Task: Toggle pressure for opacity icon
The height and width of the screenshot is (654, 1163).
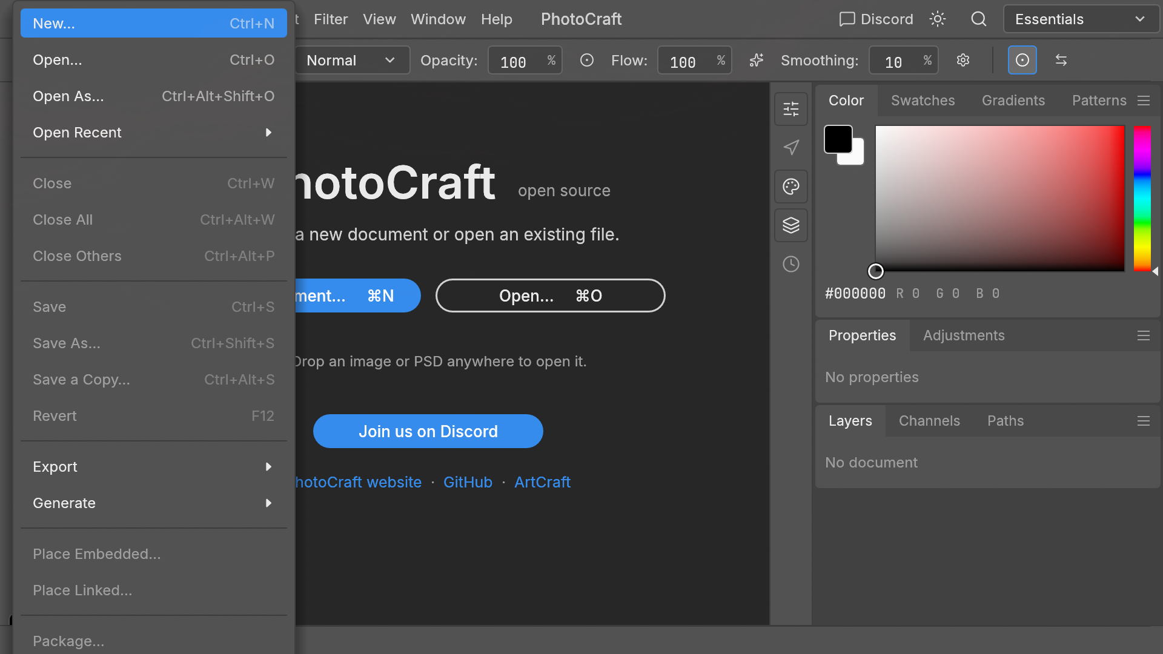Action: point(586,60)
